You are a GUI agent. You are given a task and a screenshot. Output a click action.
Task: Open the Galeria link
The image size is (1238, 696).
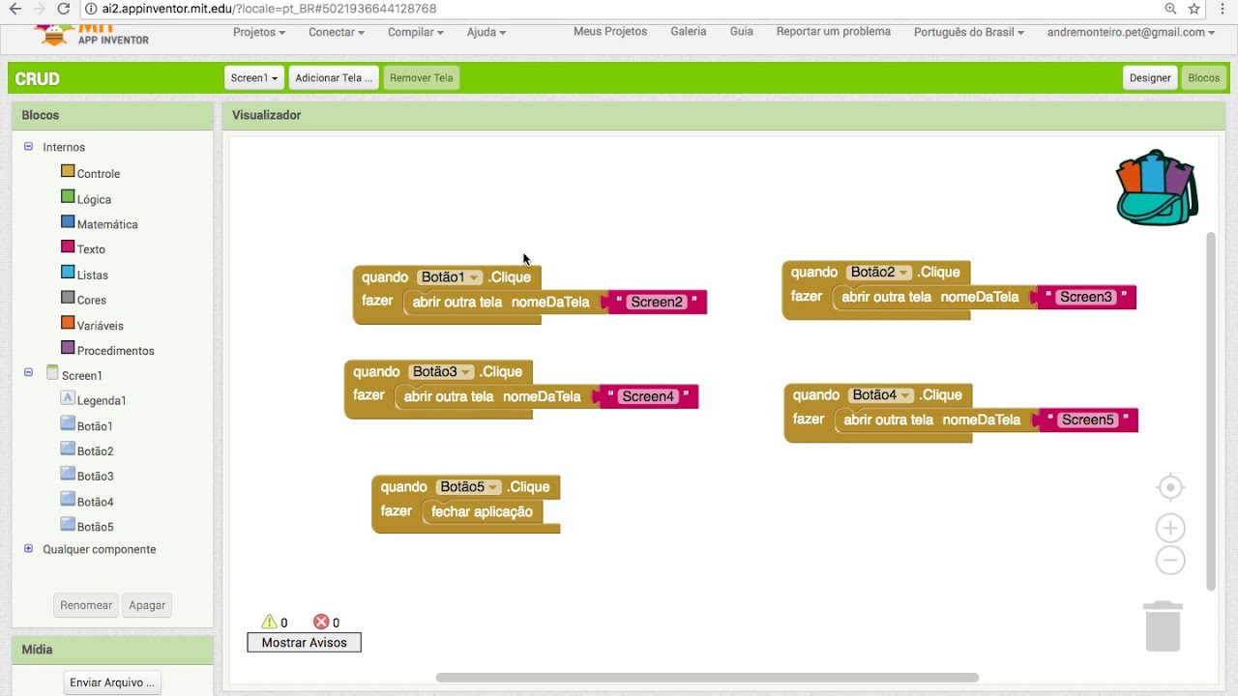click(689, 32)
